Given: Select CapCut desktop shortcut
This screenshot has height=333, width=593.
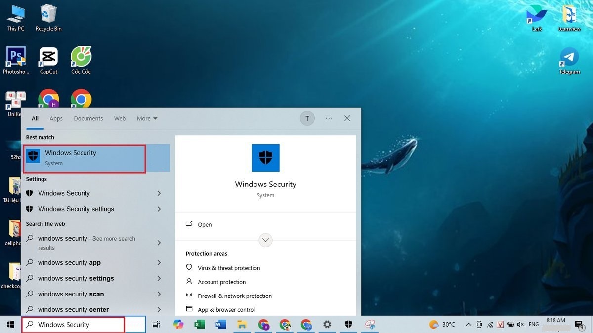Looking at the screenshot, I should (x=48, y=61).
